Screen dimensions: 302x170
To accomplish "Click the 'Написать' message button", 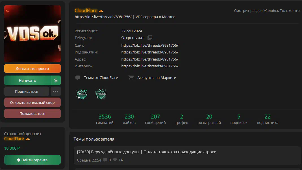I will click(x=27, y=80).
